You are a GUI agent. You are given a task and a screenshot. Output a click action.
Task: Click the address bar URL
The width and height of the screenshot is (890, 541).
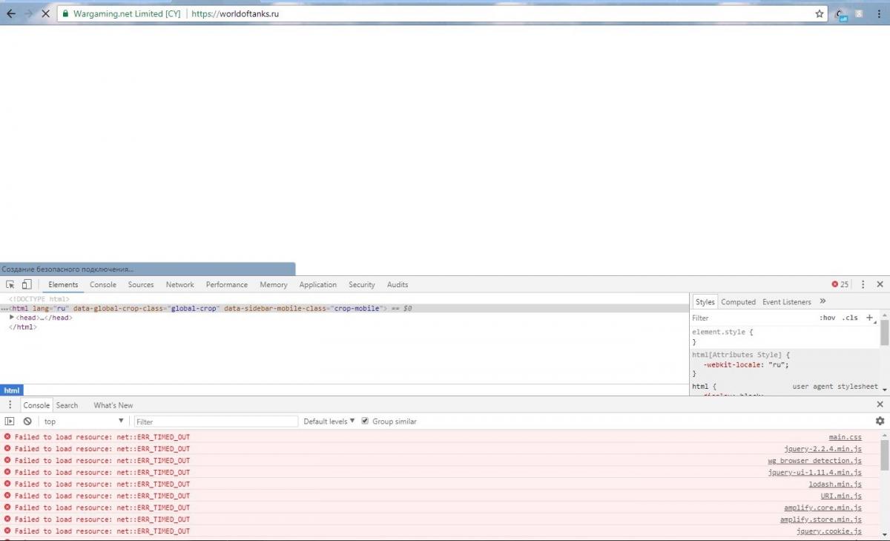coord(235,13)
